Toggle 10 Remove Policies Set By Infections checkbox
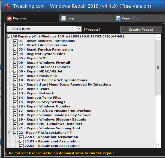Screen dimensions: 165x158 point(15,80)
